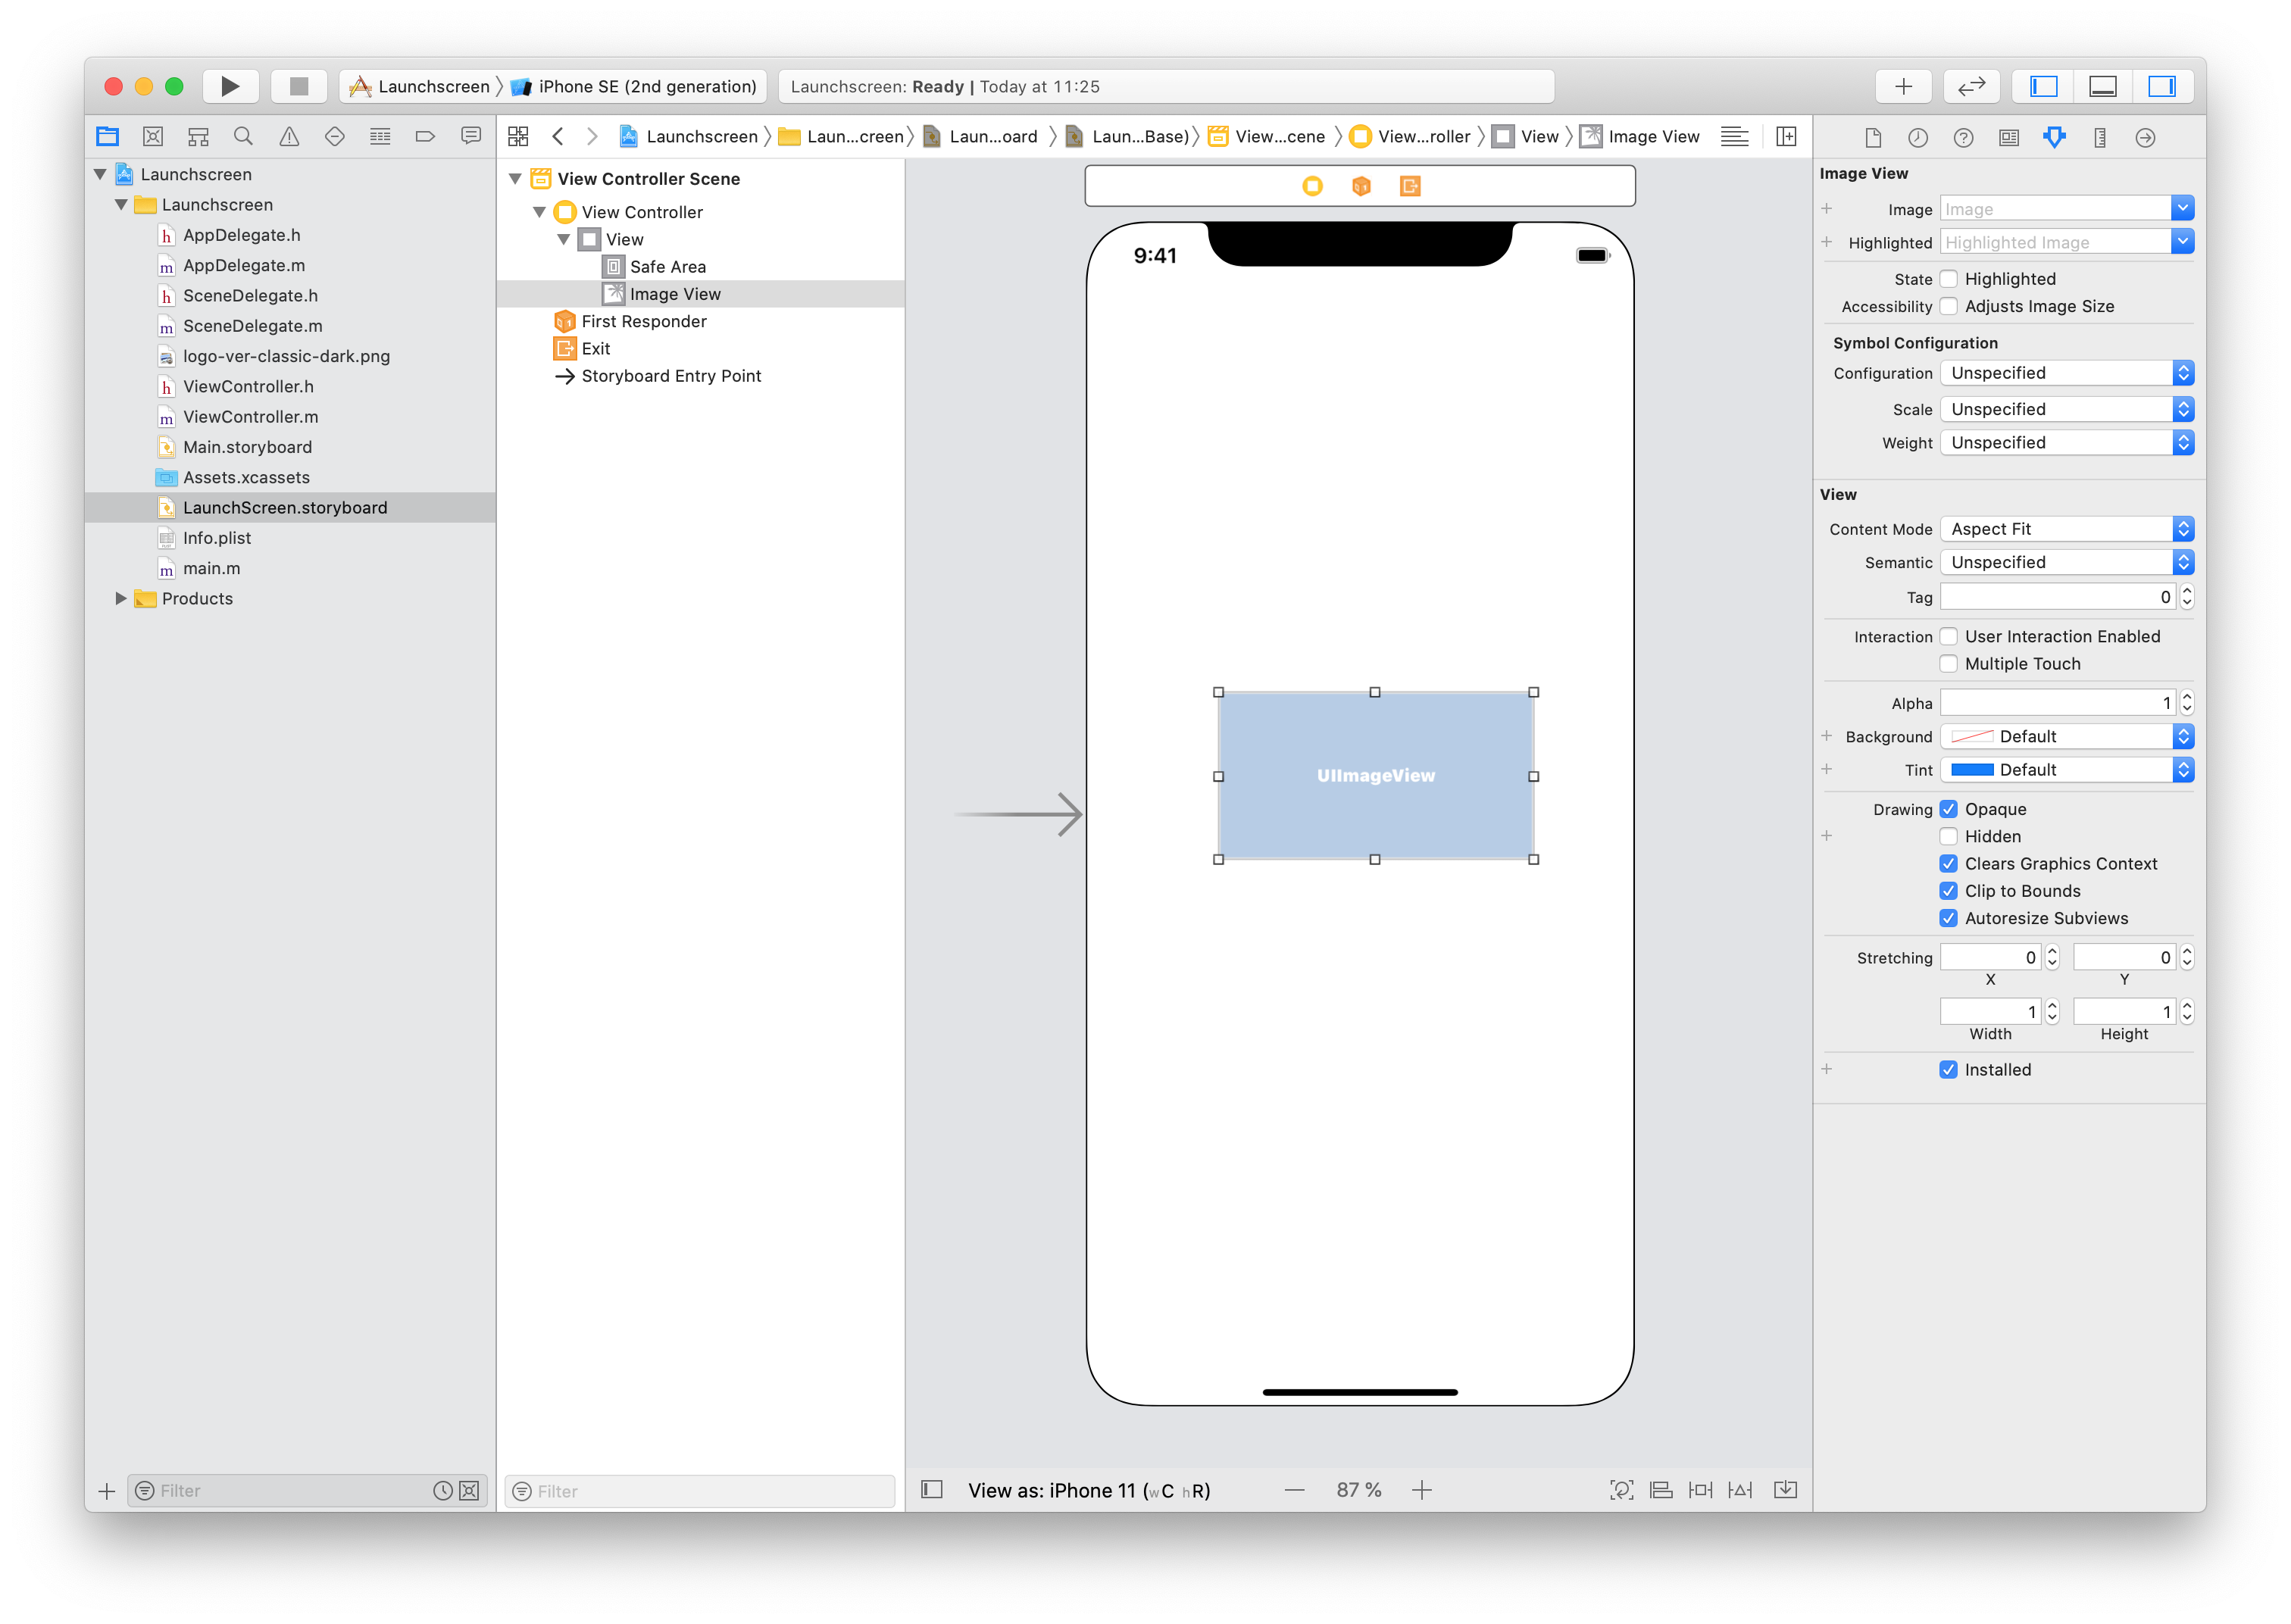
Task: Collapse the View Controller Scene tree
Action: (515, 178)
